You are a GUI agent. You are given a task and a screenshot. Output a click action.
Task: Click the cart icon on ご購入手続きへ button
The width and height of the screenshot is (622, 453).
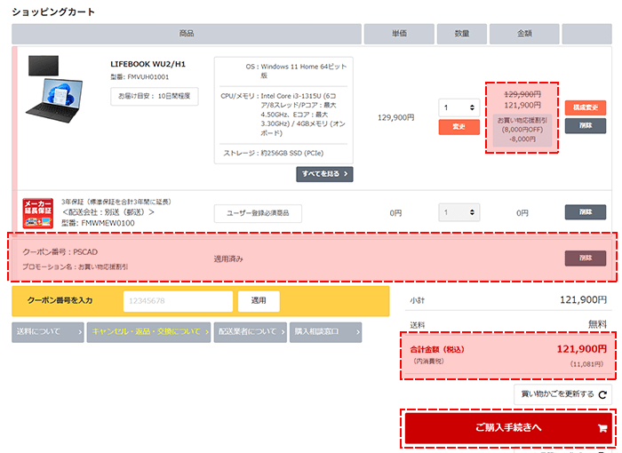602,427
